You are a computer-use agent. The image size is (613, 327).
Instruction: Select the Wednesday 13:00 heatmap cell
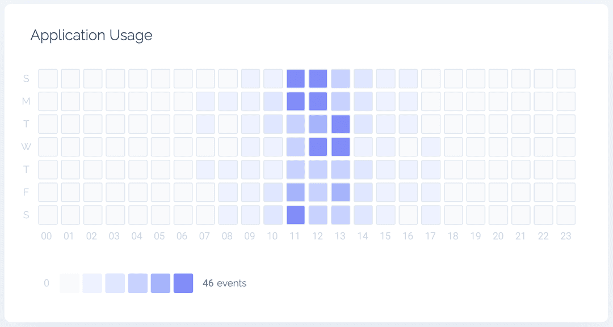(341, 147)
